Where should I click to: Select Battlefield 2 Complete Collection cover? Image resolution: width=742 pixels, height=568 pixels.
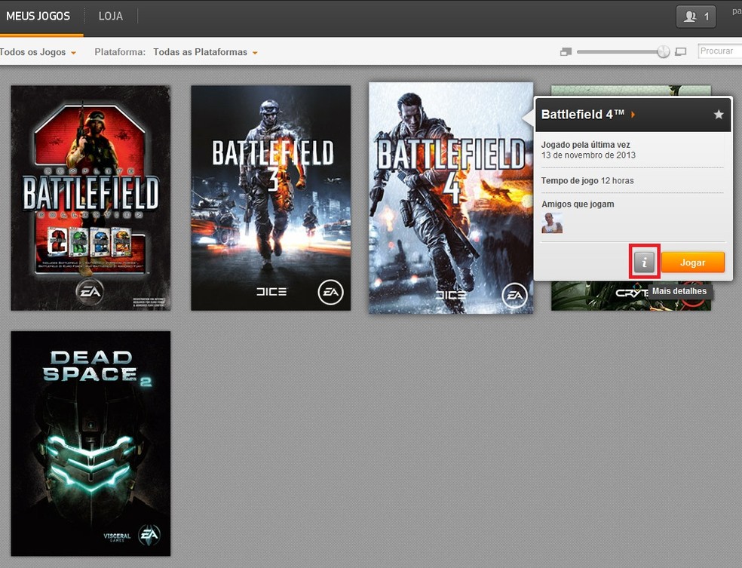(x=90, y=198)
